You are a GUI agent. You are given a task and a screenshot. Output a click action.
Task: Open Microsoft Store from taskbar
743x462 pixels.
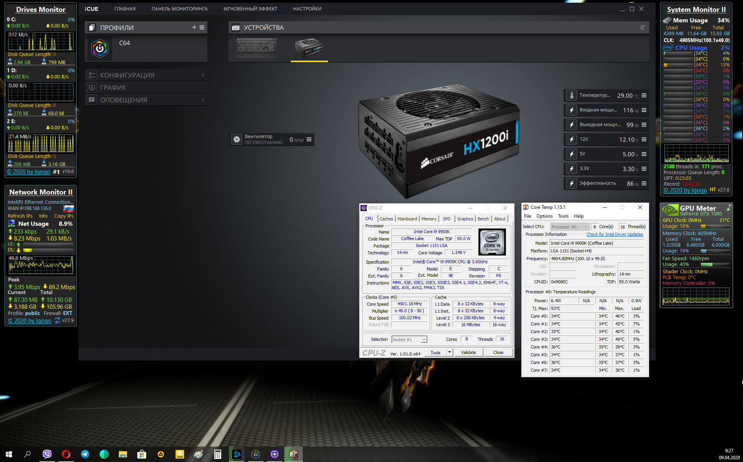[142, 454]
